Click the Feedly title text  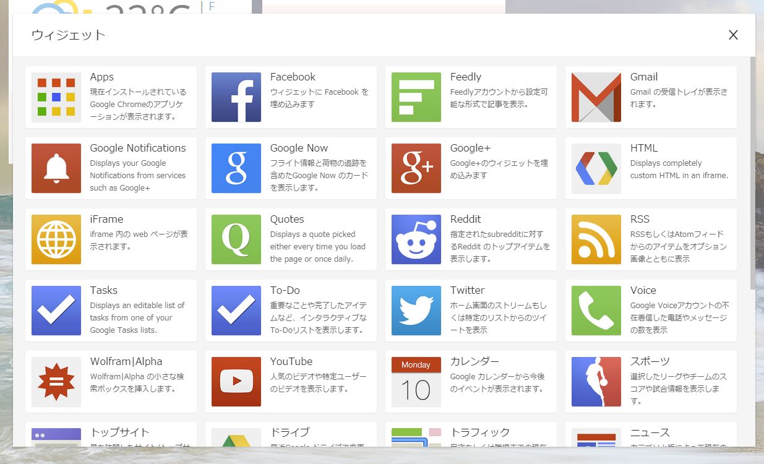[x=466, y=77]
